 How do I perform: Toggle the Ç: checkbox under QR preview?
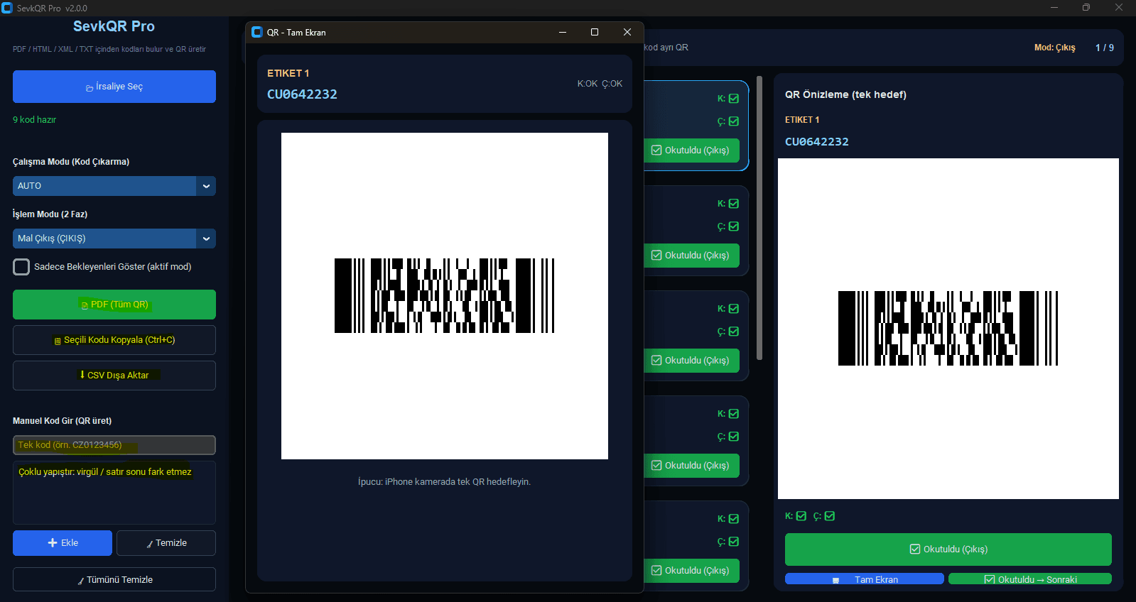click(x=830, y=516)
